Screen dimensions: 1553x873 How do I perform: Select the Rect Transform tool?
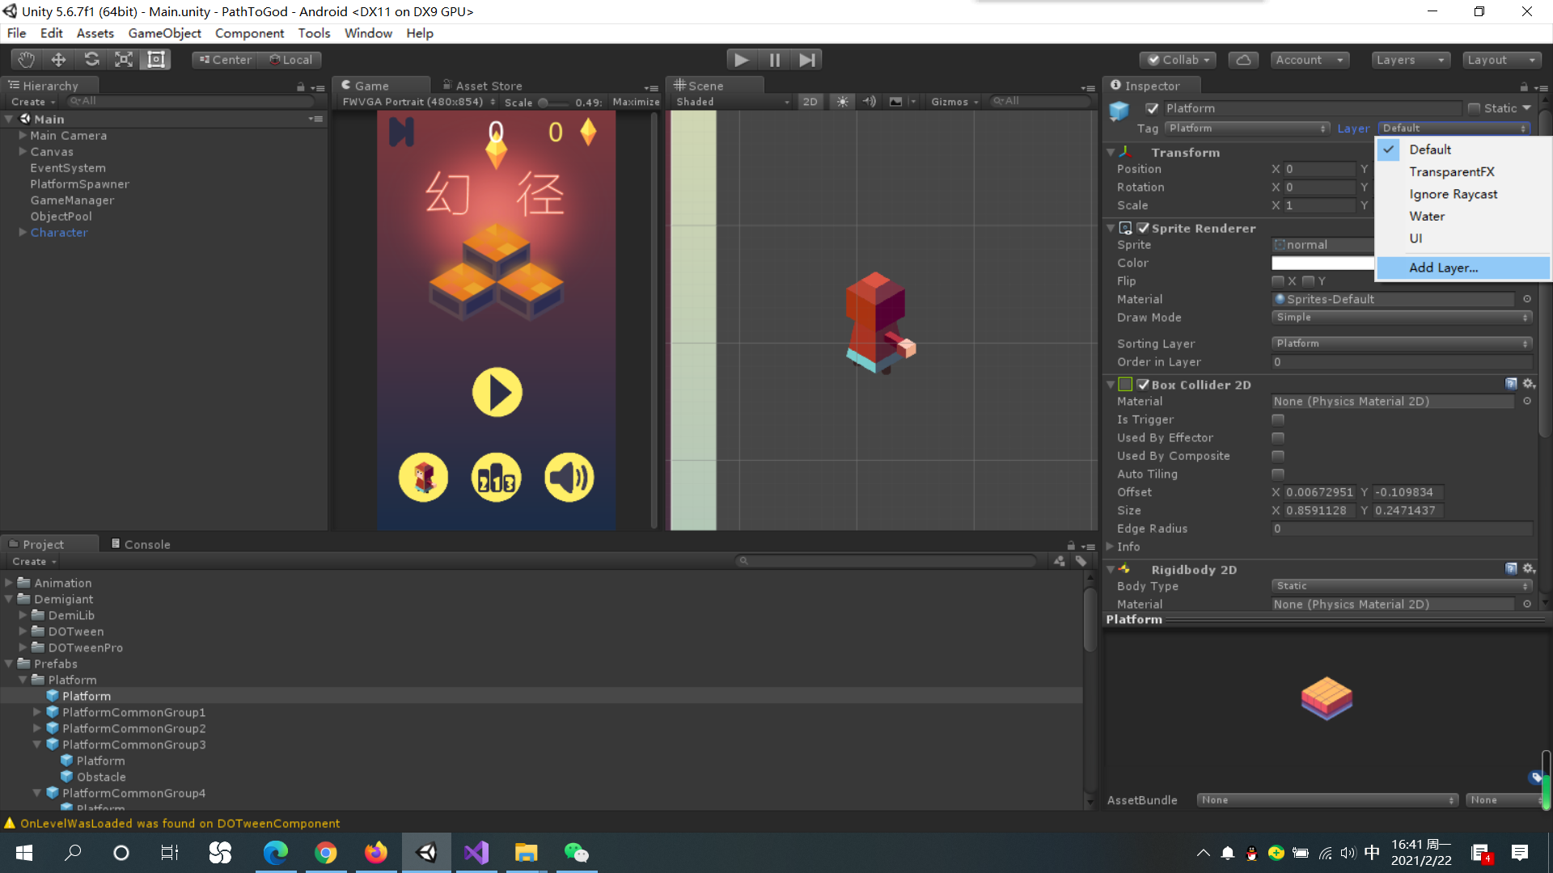tap(156, 59)
